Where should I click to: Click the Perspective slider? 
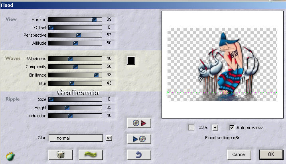coord(75,35)
